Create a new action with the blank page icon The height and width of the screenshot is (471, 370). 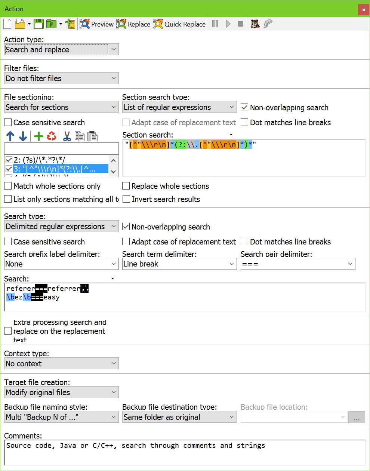(x=7, y=24)
